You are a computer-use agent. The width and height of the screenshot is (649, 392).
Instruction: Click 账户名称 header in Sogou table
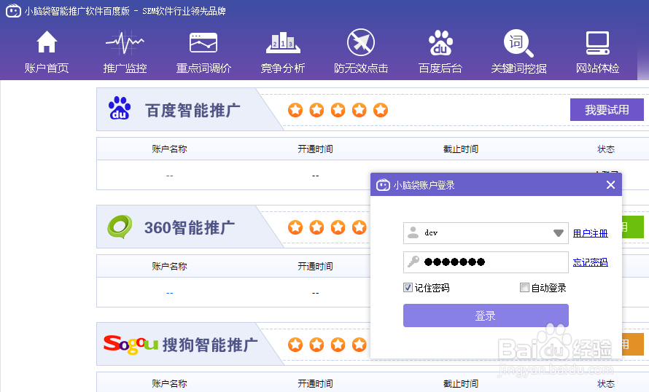[x=169, y=384]
